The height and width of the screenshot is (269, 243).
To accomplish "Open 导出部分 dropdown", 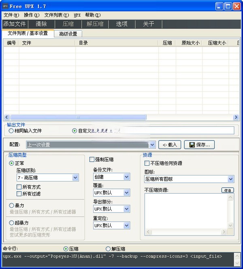I will tap(112, 209).
